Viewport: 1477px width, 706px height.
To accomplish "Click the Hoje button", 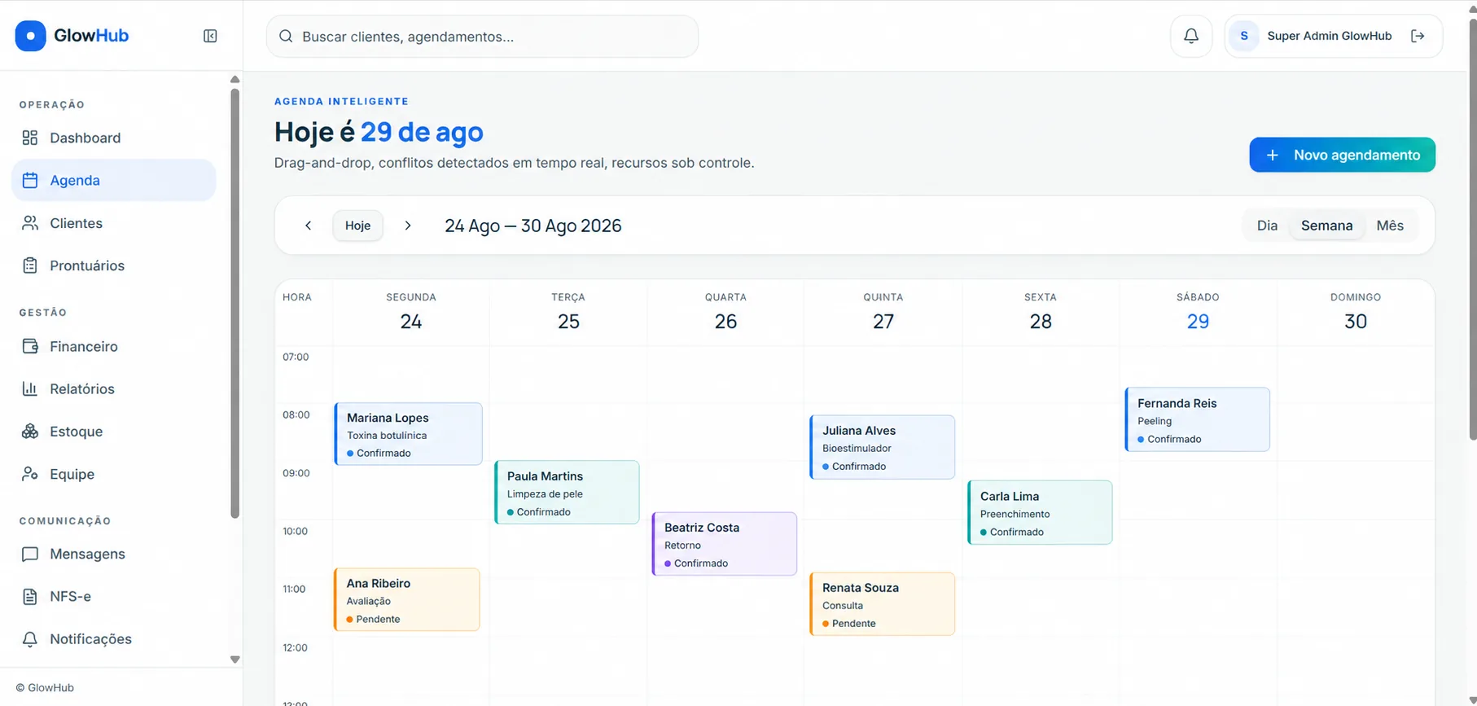I will [357, 226].
